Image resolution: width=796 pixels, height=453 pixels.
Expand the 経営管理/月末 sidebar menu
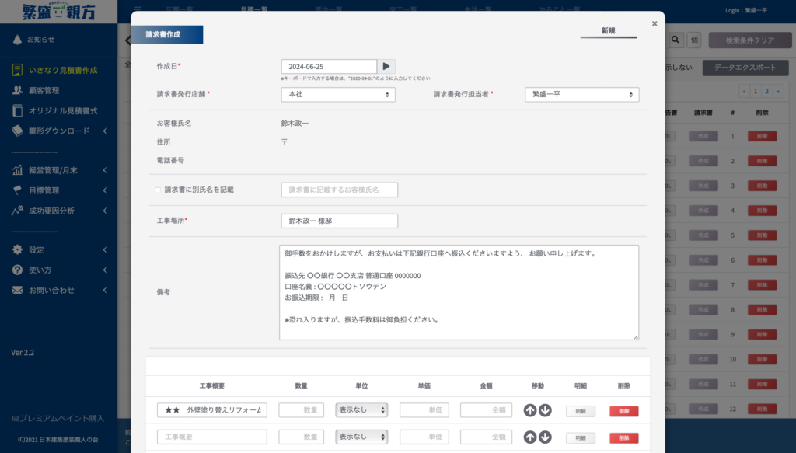59,170
